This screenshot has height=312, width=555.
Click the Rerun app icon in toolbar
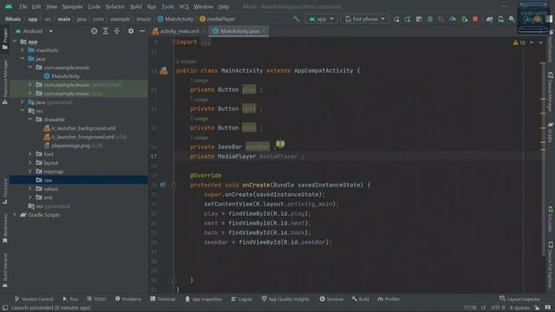pos(396,19)
